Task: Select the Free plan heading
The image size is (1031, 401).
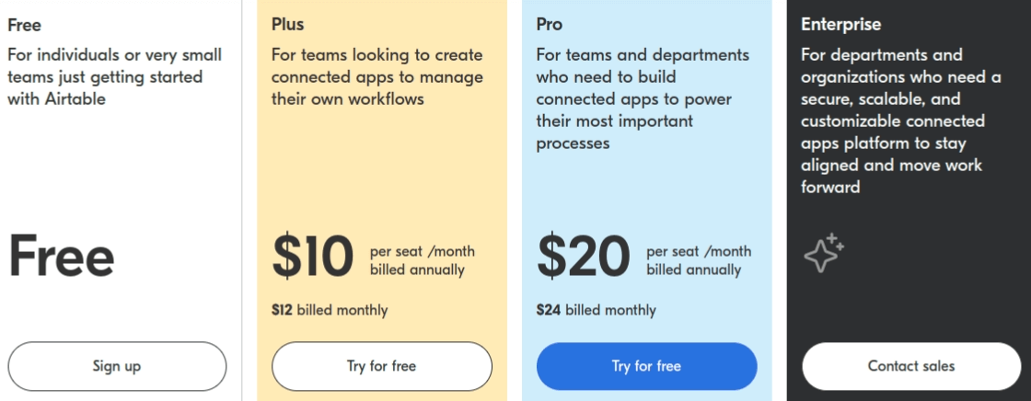Action: click(x=24, y=25)
